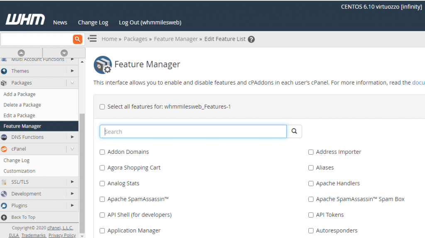Screen dimensions: 425x238
Task: Enable the Addon Domains checkbox
Action: click(102, 152)
